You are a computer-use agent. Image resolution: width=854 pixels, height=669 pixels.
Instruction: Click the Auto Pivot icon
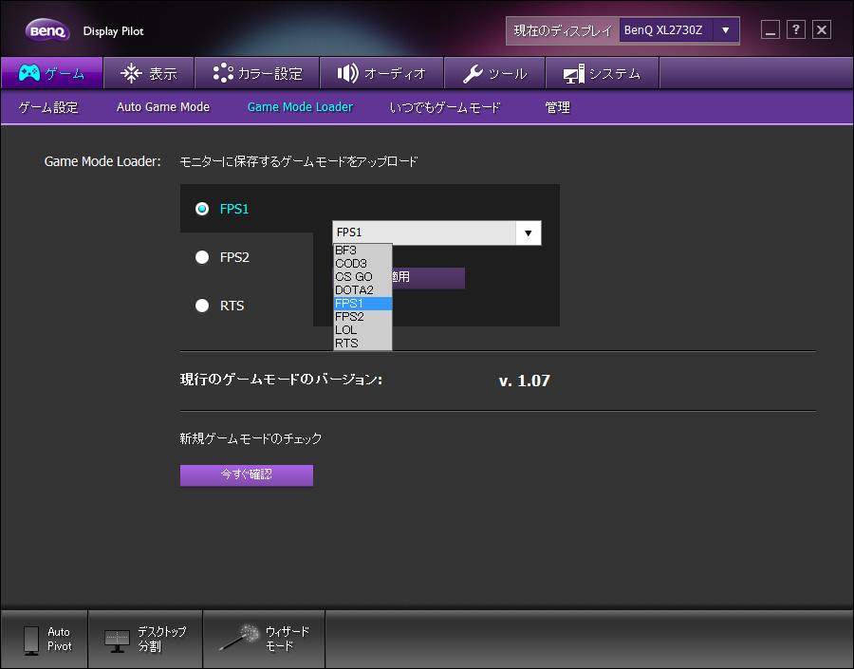pyautogui.click(x=45, y=639)
